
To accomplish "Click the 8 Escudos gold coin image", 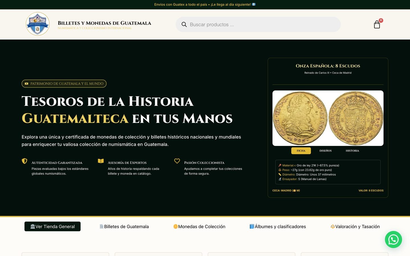I will pos(328,118).
